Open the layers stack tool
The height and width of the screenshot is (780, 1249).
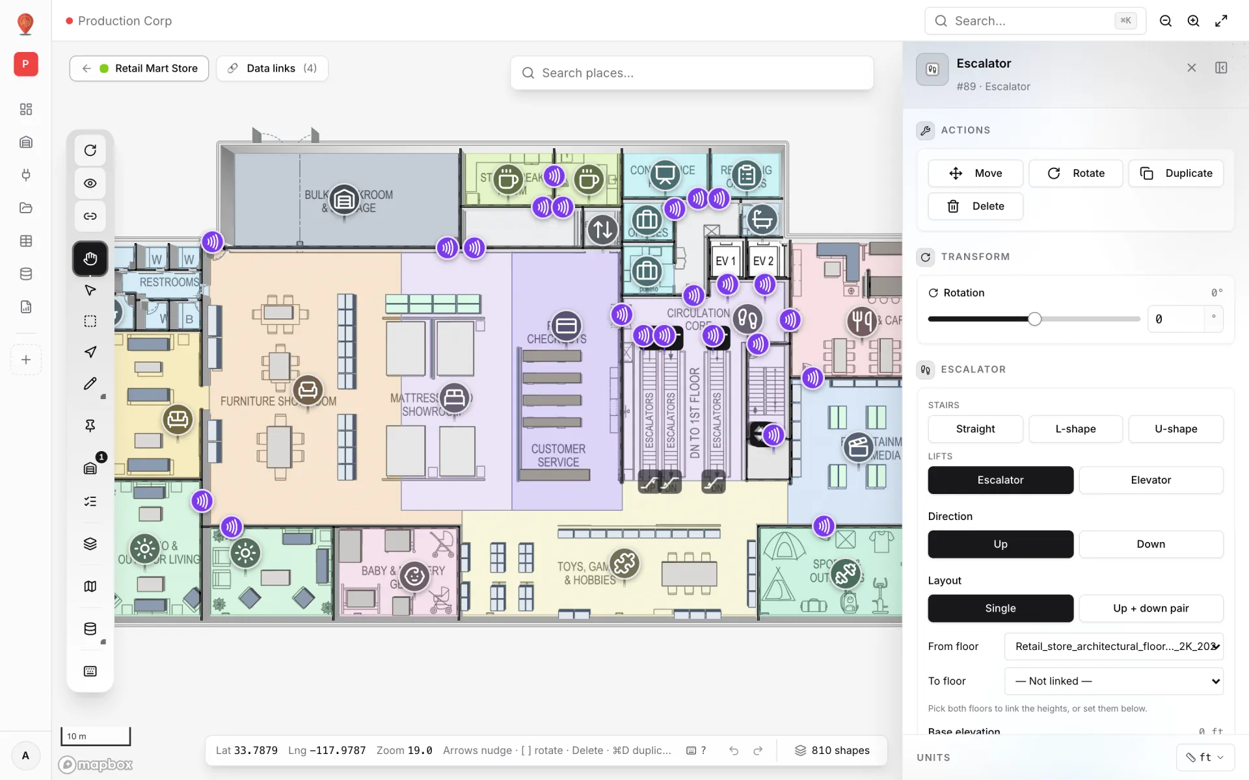(90, 543)
